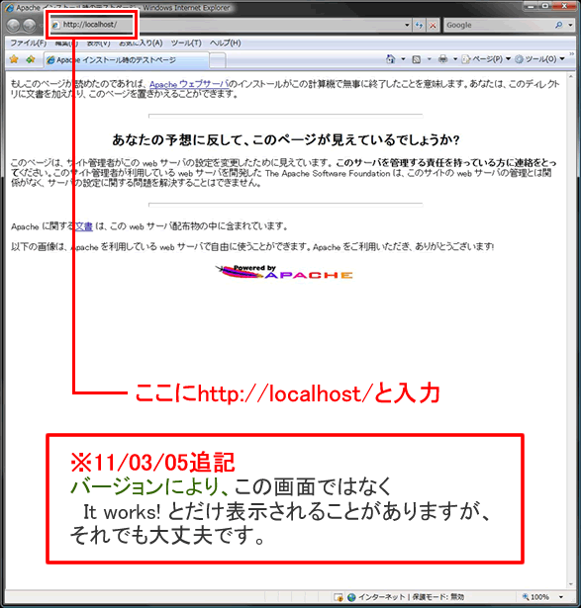This screenshot has height=608, width=581.
Task: Go forward with the Forward arrow button
Action: coord(29,25)
